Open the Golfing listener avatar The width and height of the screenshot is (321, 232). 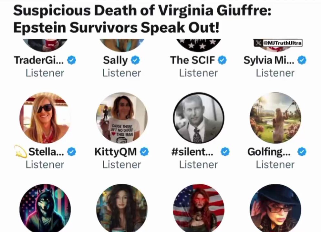(275, 118)
